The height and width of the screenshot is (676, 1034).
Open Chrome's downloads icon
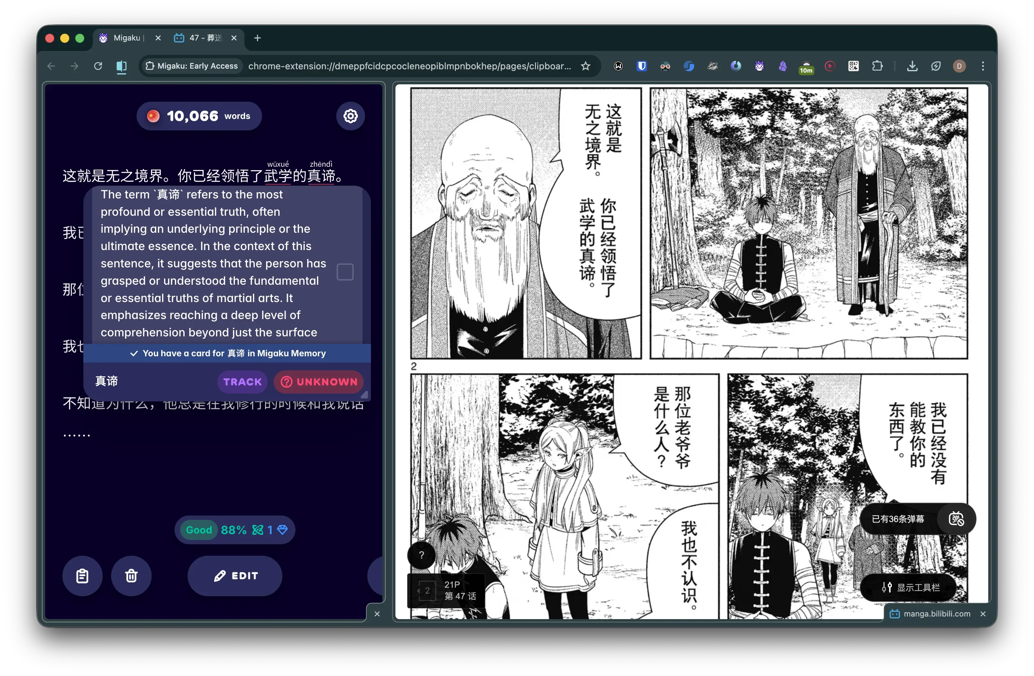coord(912,66)
